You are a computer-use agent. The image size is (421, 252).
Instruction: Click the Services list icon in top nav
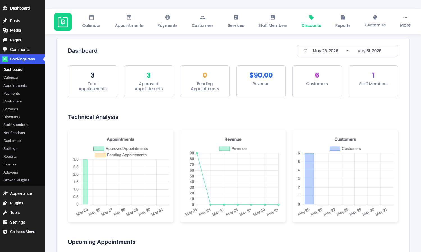(236, 17)
